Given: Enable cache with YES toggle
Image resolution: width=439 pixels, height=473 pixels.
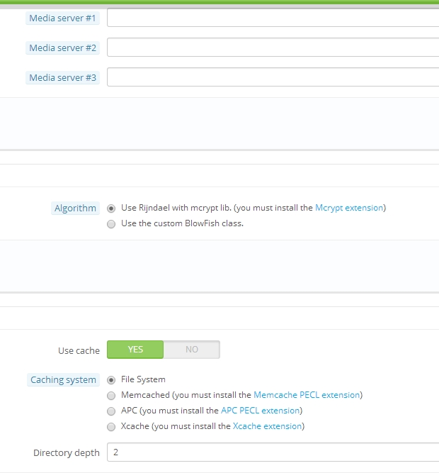Looking at the screenshot, I should [135, 350].
